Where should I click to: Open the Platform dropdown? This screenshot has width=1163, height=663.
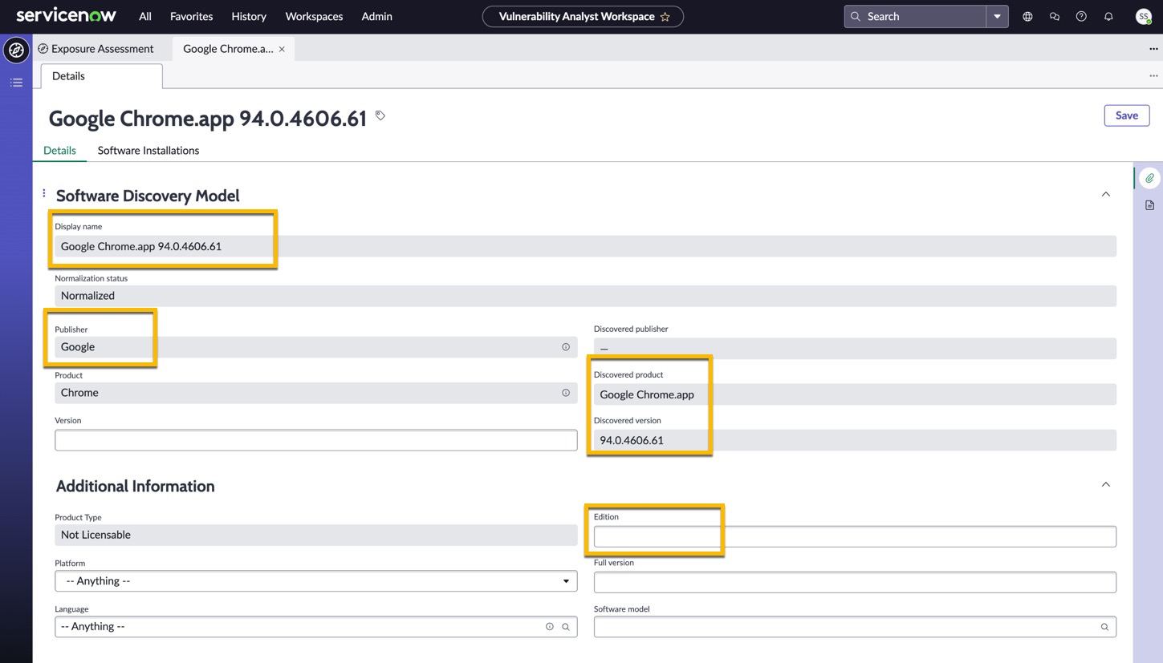(x=315, y=581)
